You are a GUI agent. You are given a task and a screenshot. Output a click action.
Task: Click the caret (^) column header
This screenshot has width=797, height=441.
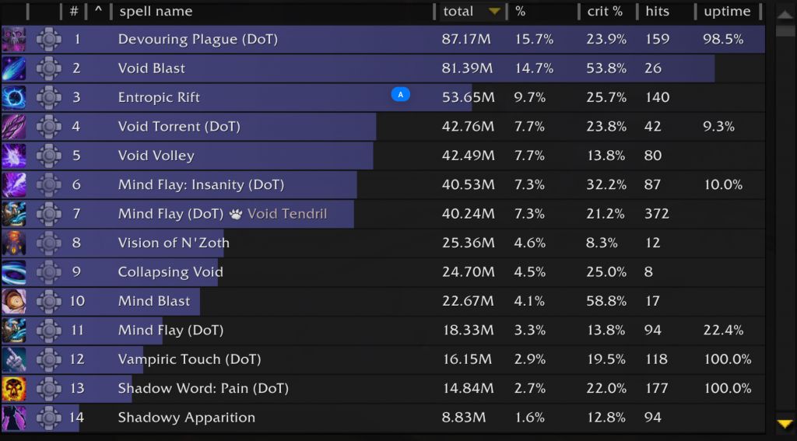click(98, 12)
